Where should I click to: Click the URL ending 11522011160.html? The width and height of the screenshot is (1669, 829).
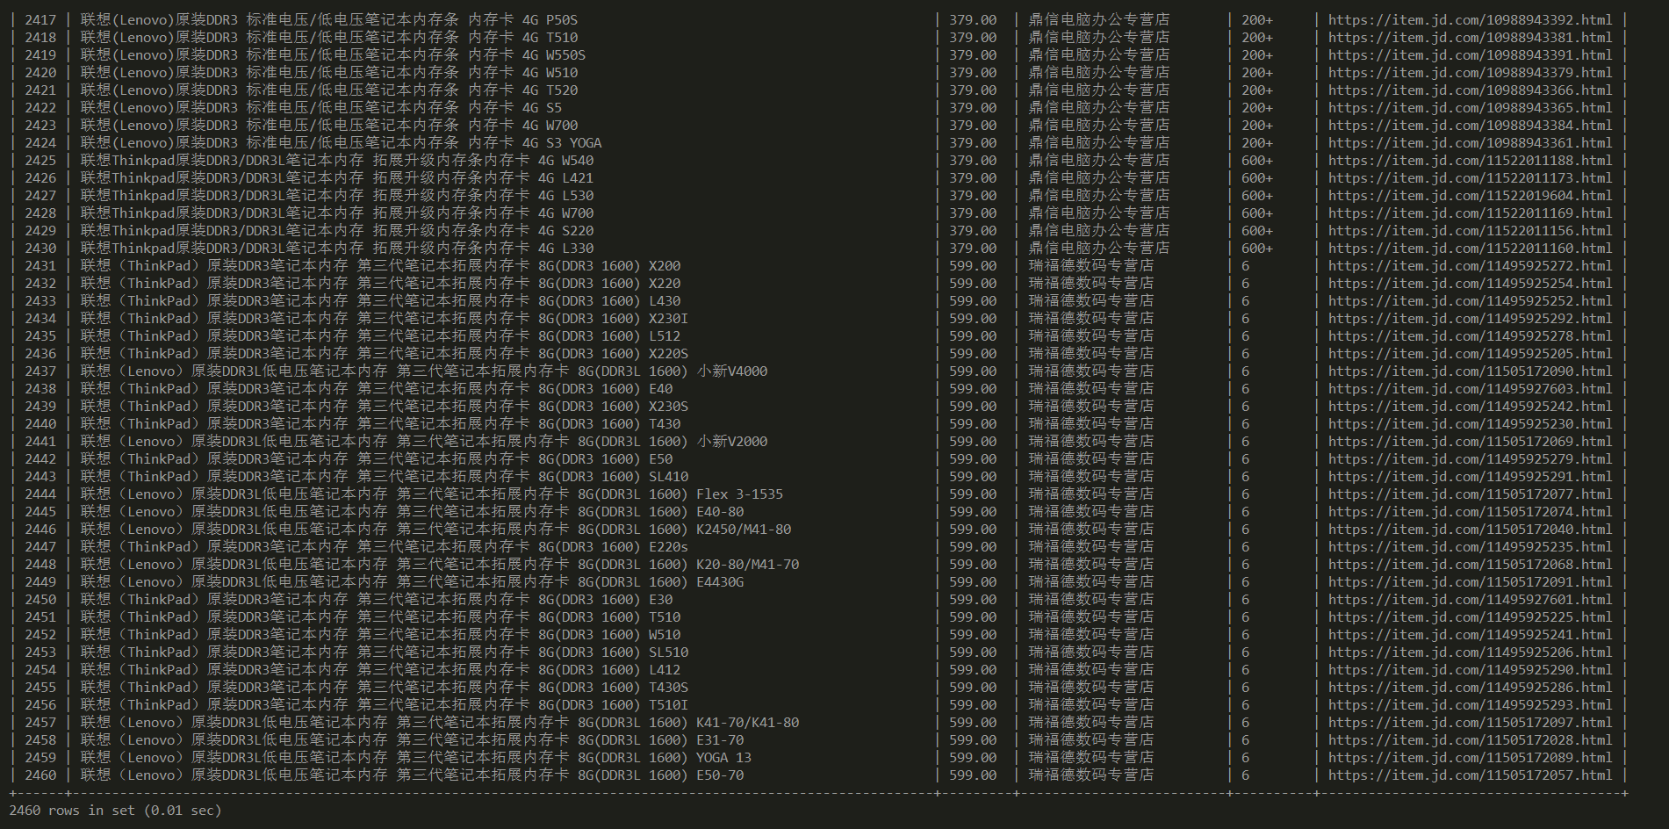pos(1470,248)
